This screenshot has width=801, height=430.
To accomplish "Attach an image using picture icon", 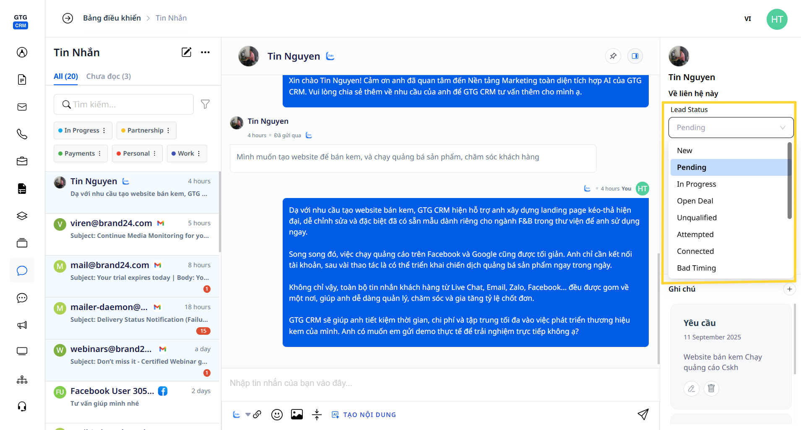I will (x=296, y=414).
